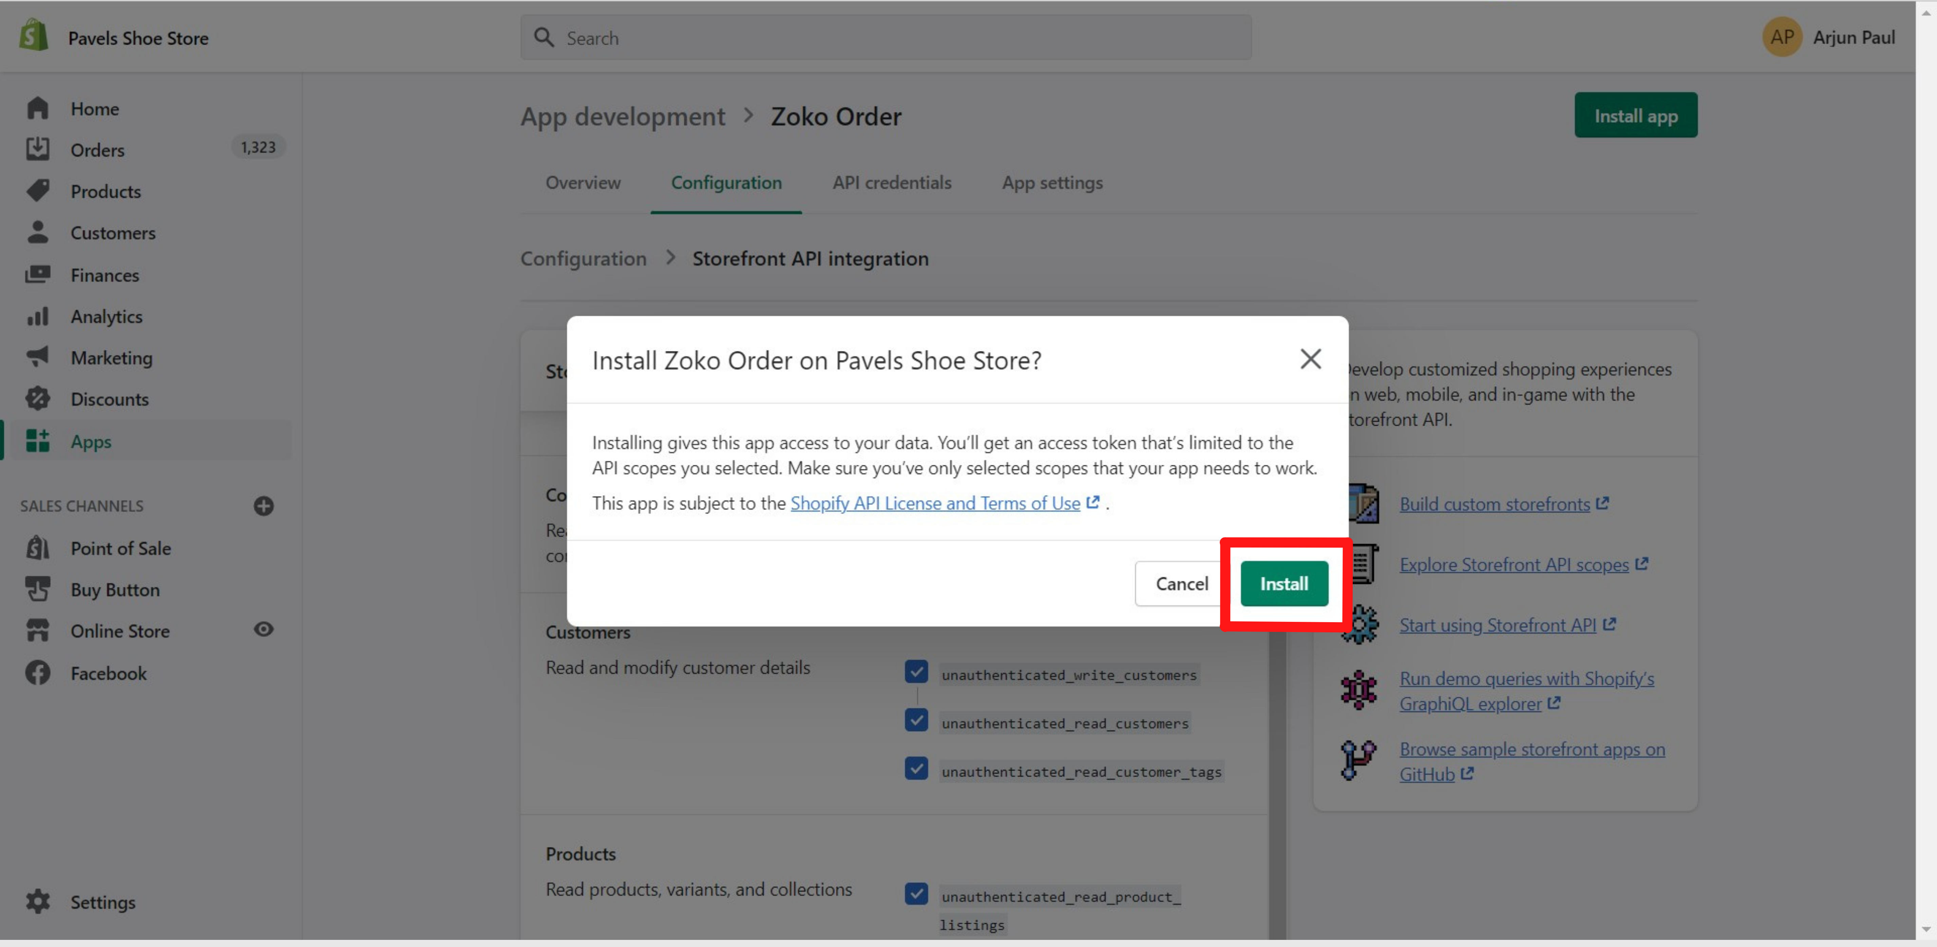Click the search magnifier icon
Image resolution: width=1937 pixels, height=947 pixels.
coord(544,37)
